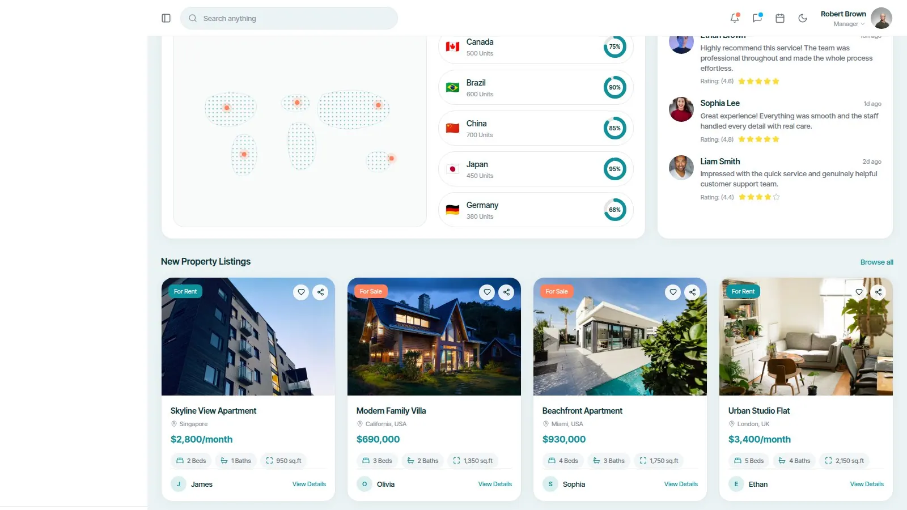Image resolution: width=907 pixels, height=510 pixels.
Task: Share the Urban Studio Flat listing
Action: pyautogui.click(x=878, y=292)
